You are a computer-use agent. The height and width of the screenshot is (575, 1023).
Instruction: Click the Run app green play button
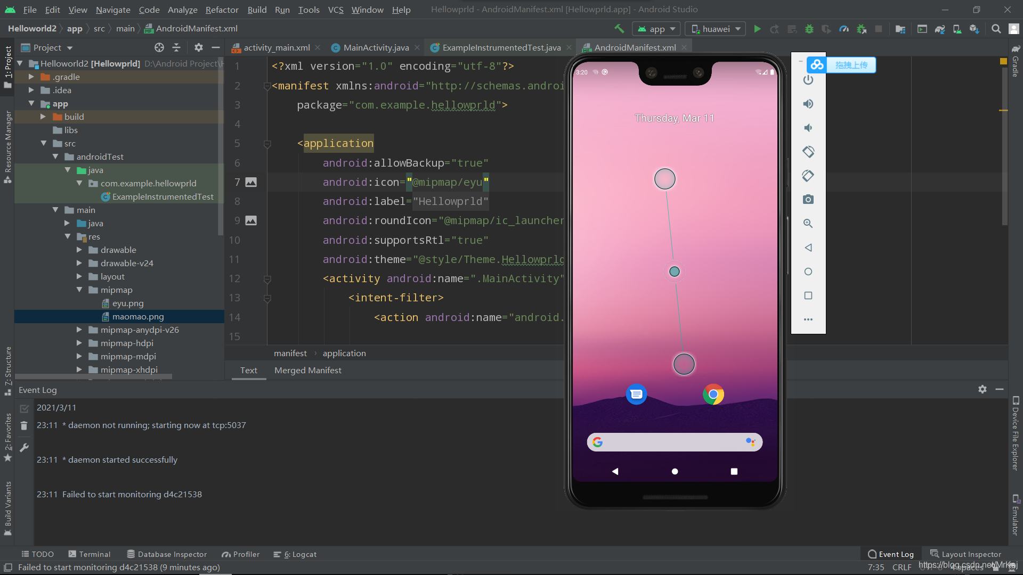click(x=757, y=29)
